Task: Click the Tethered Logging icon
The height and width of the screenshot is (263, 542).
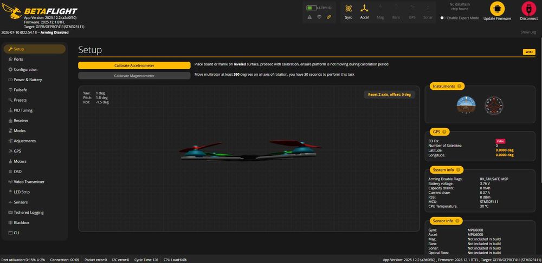Action: tap(10, 212)
